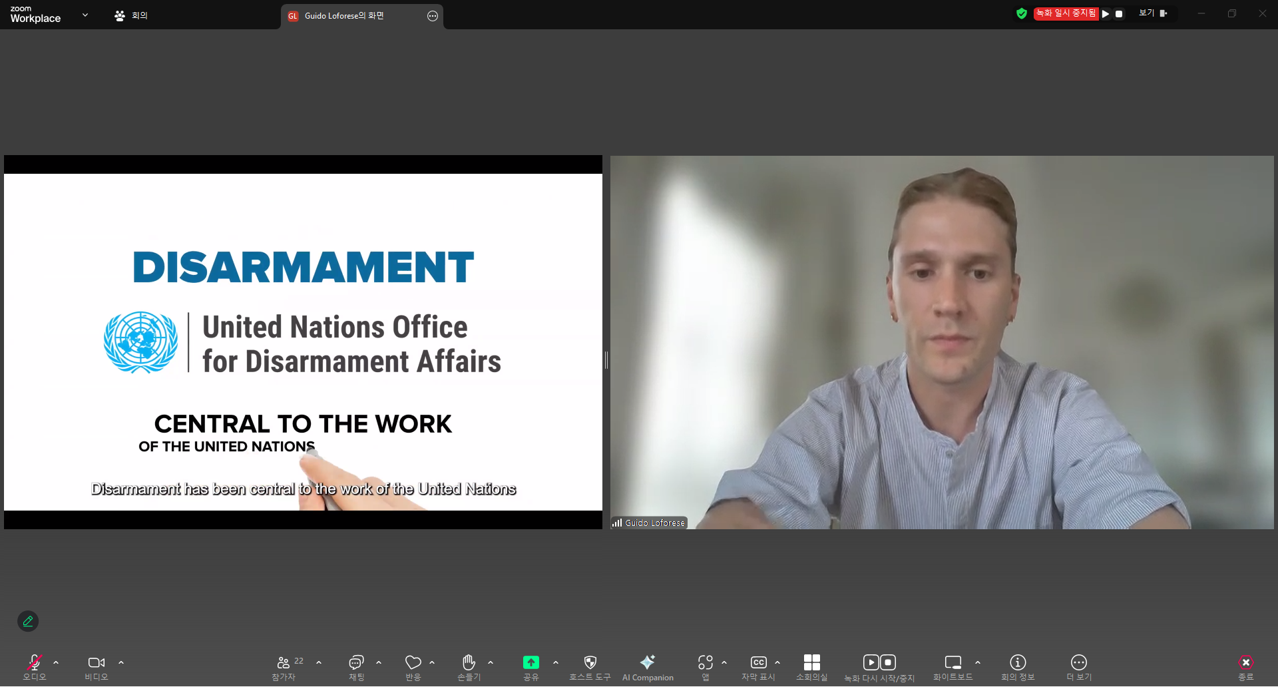Click the shared screen Disarmament slide
This screenshot has height=687, width=1278.
[x=303, y=342]
